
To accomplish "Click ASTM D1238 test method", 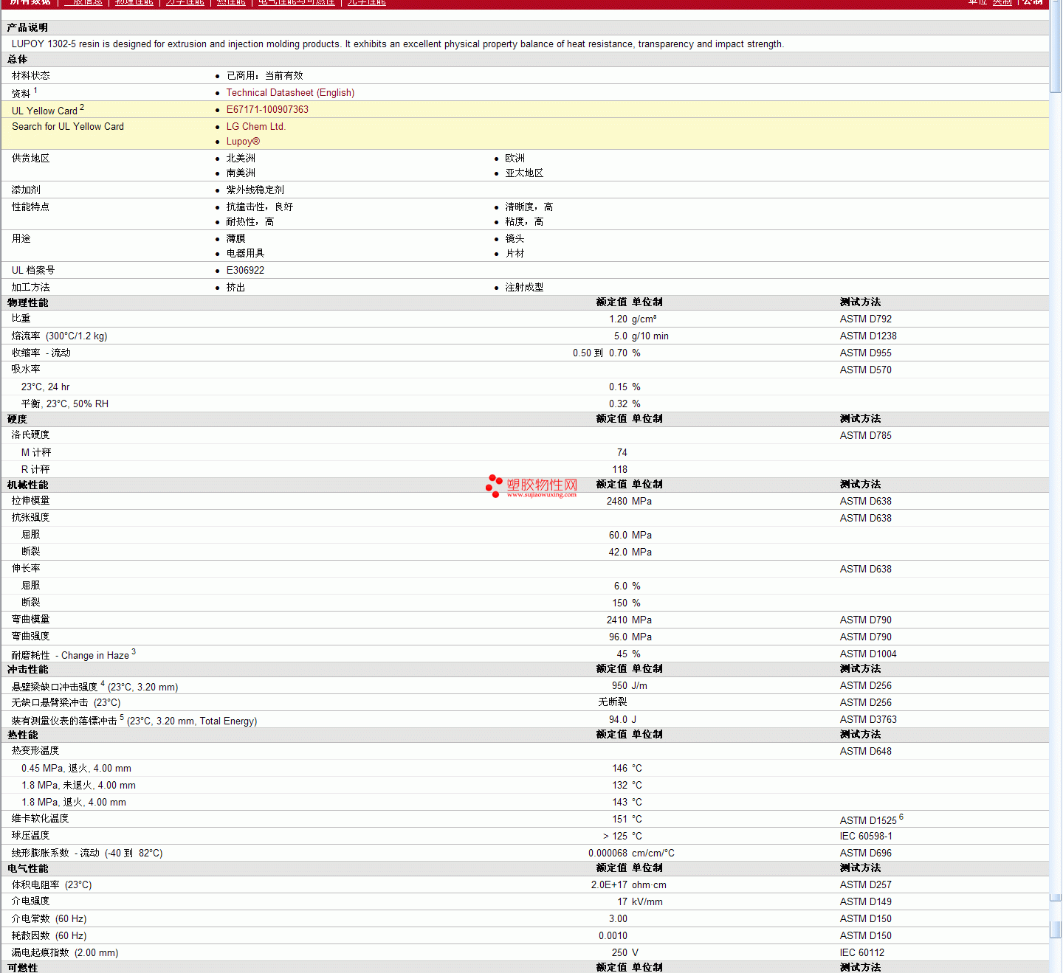I will 868,336.
